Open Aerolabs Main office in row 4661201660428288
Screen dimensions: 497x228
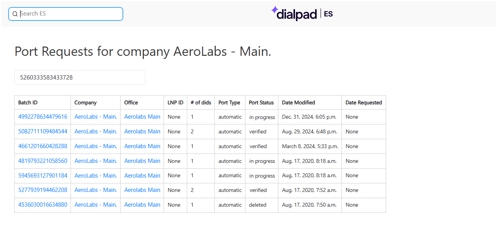click(142, 146)
